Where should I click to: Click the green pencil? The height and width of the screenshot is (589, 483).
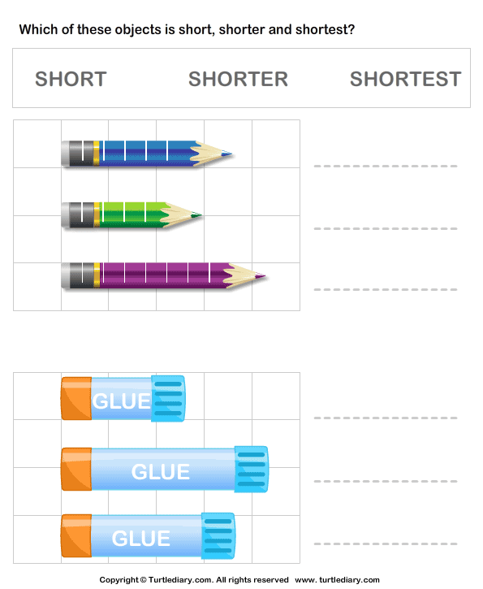point(132,214)
